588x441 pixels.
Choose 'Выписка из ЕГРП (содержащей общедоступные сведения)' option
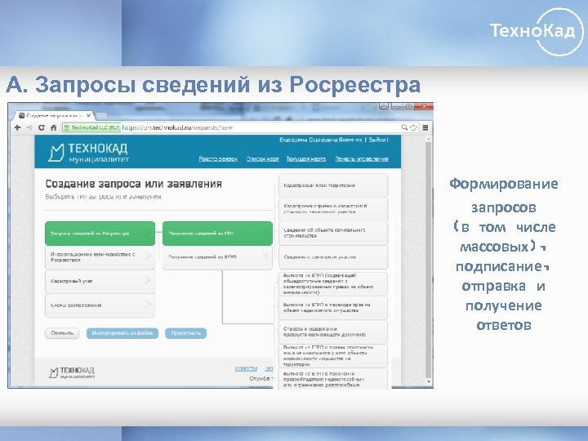333,284
